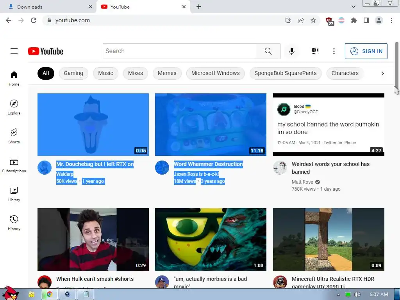Click the search magnifier button
The height and width of the screenshot is (300, 400).
268,51
